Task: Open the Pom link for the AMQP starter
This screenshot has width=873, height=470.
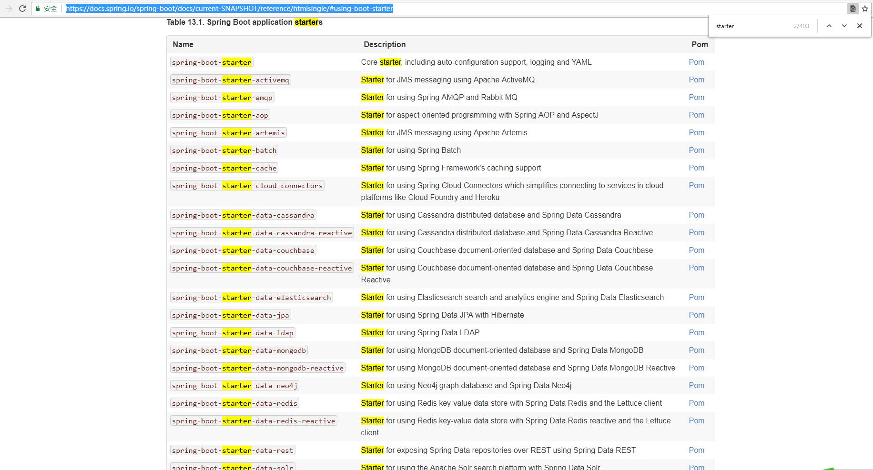Action: coord(696,97)
